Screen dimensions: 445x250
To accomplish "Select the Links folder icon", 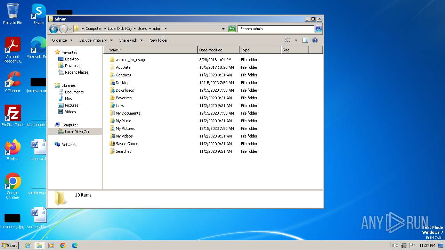I will coord(112,106).
